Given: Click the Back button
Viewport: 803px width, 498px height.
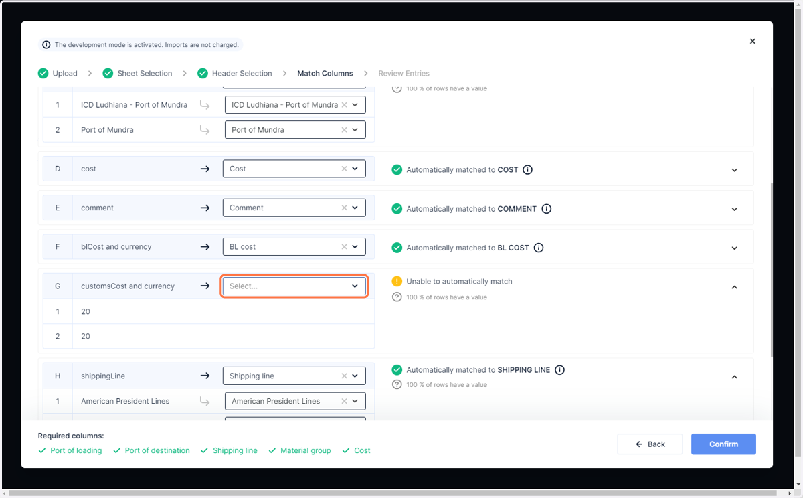Looking at the screenshot, I should pyautogui.click(x=650, y=444).
